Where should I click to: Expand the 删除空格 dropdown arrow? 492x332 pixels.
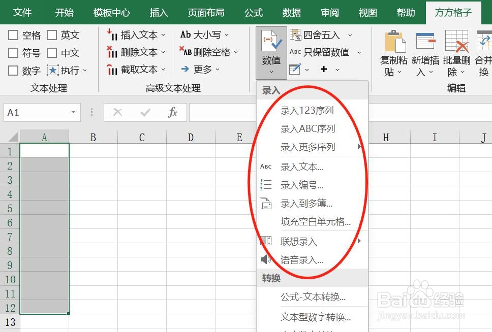(236, 52)
